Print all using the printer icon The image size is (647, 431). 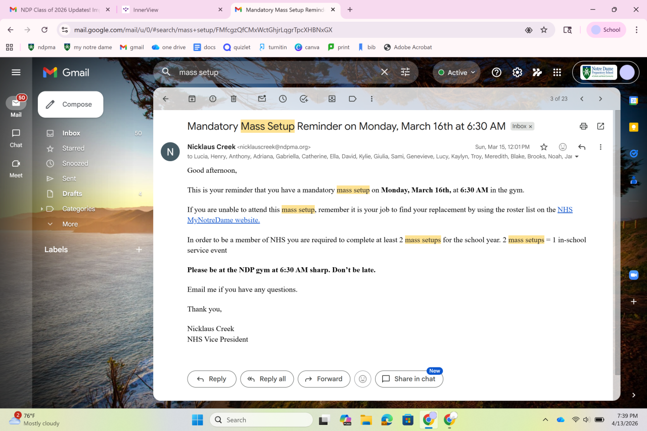[583, 126]
